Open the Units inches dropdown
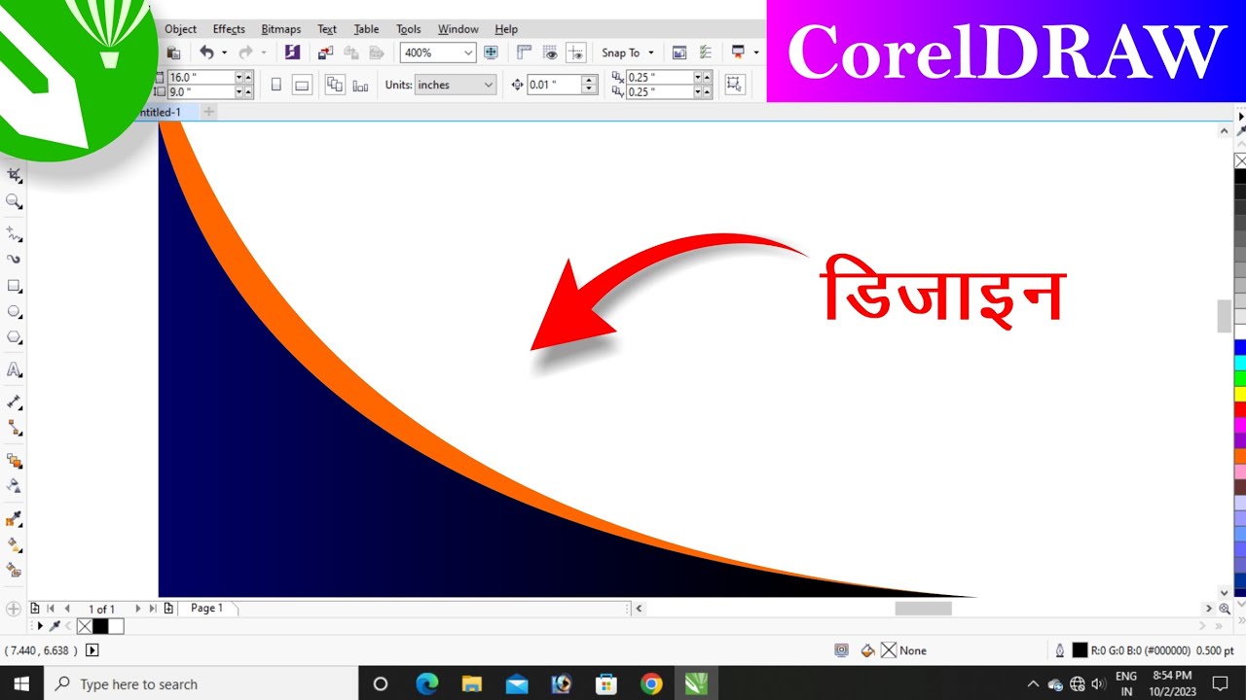Screen dimensions: 1246x700 pos(488,85)
